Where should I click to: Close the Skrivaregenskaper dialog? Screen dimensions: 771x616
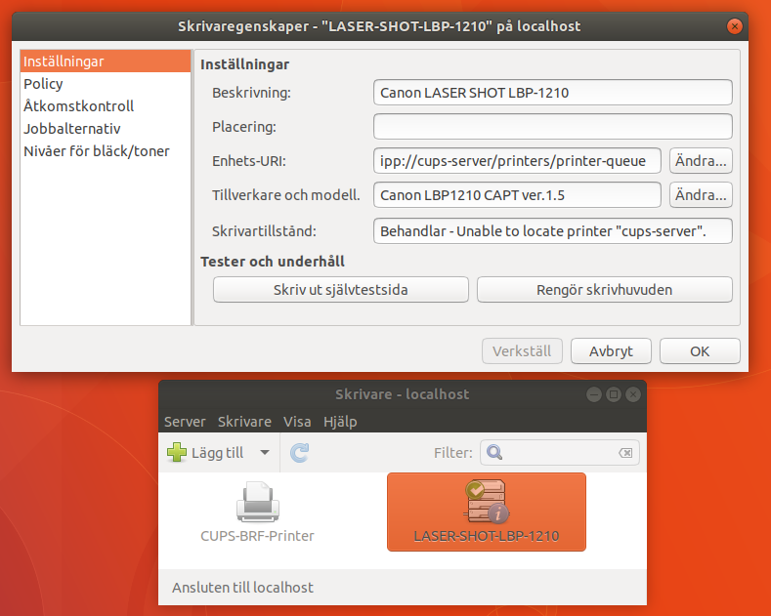tap(734, 26)
